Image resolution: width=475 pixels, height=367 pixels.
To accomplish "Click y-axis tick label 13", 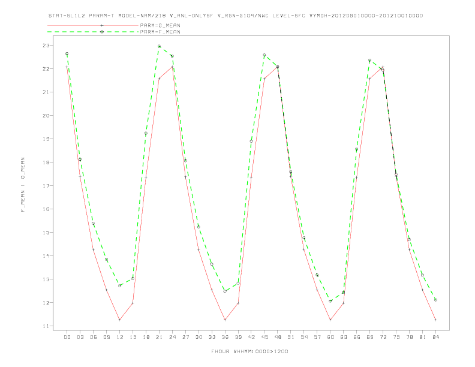I will (46, 279).
